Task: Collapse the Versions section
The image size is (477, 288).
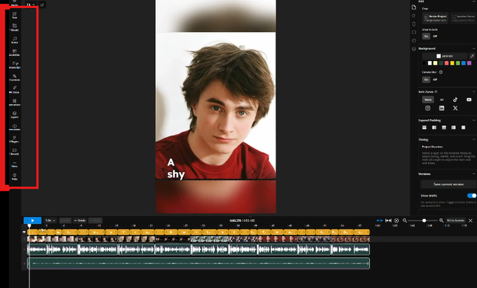Action: coord(474,174)
